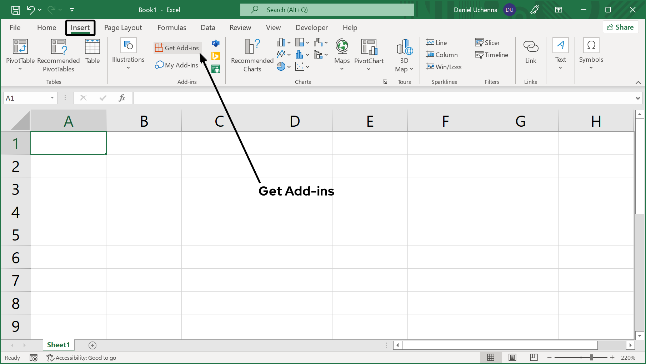Screen dimensions: 646x364
Task: Click the Link icon
Action: tap(531, 47)
